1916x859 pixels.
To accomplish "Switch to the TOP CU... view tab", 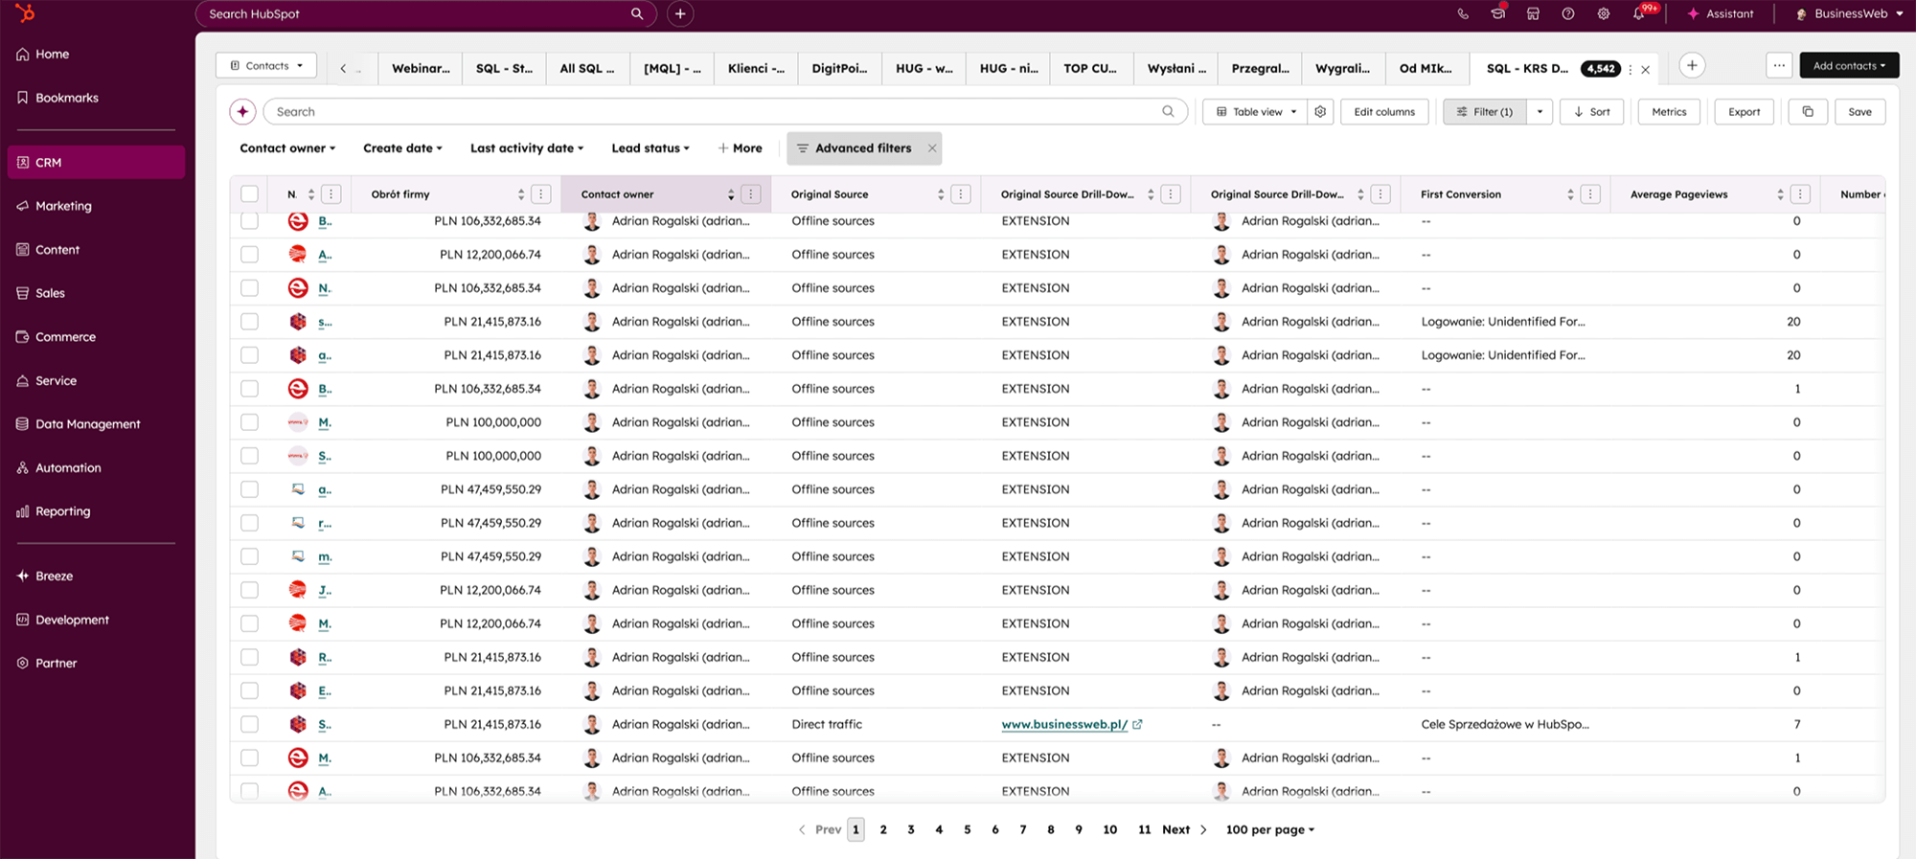I will point(1089,68).
